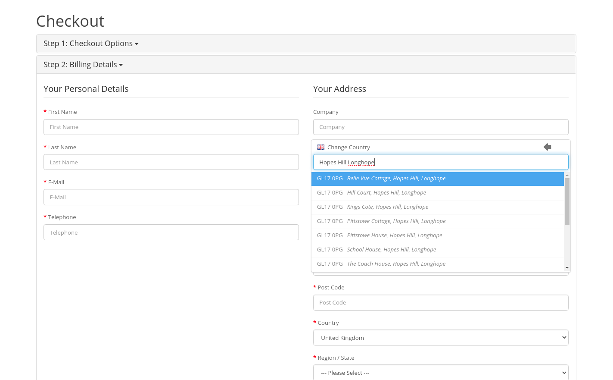Screen dimensions: 613x380
Task: Click the Your Address heading
Action: [x=339, y=89]
